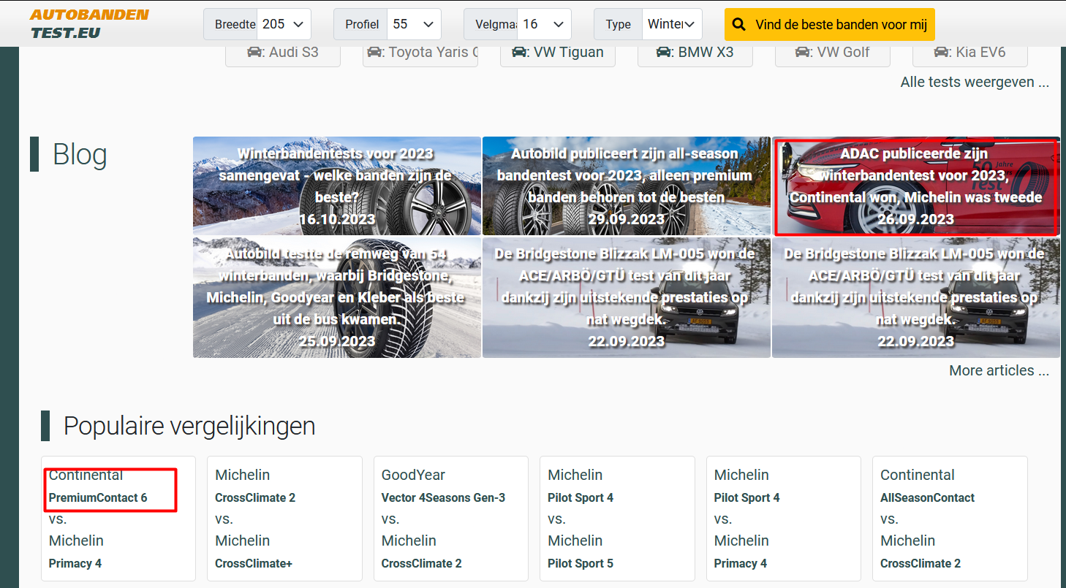Select the BMW X3 test button
The width and height of the screenshot is (1066, 588).
point(695,56)
